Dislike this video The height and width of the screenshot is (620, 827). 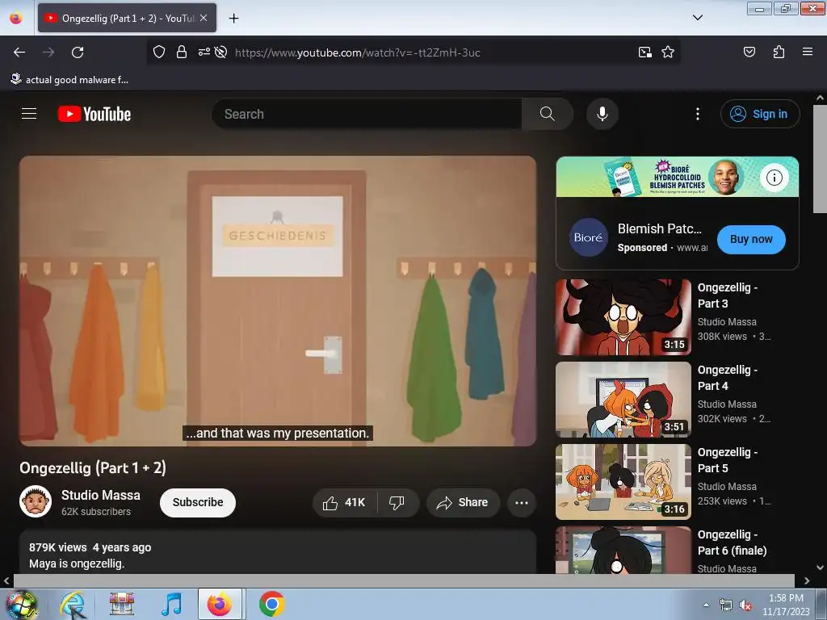pyautogui.click(x=397, y=503)
